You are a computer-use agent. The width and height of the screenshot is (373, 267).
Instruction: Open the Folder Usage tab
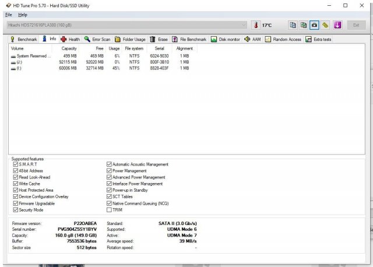click(130, 39)
